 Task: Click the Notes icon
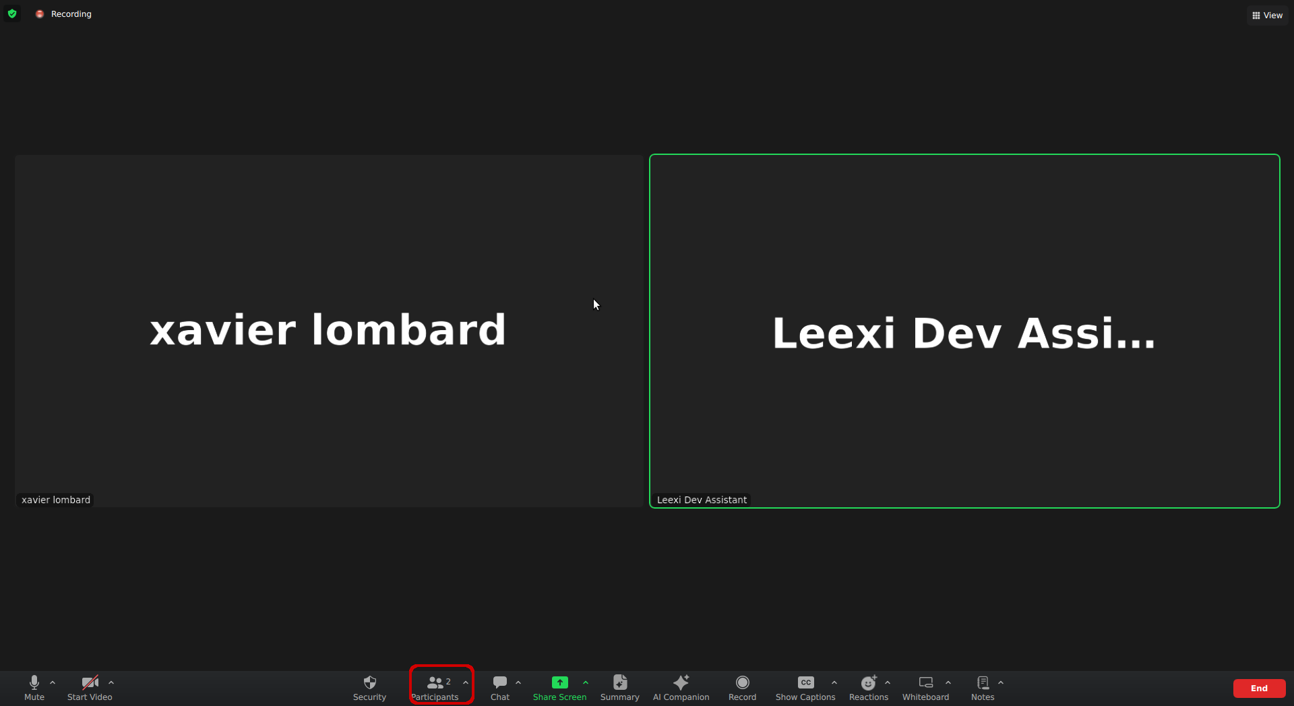tap(983, 682)
